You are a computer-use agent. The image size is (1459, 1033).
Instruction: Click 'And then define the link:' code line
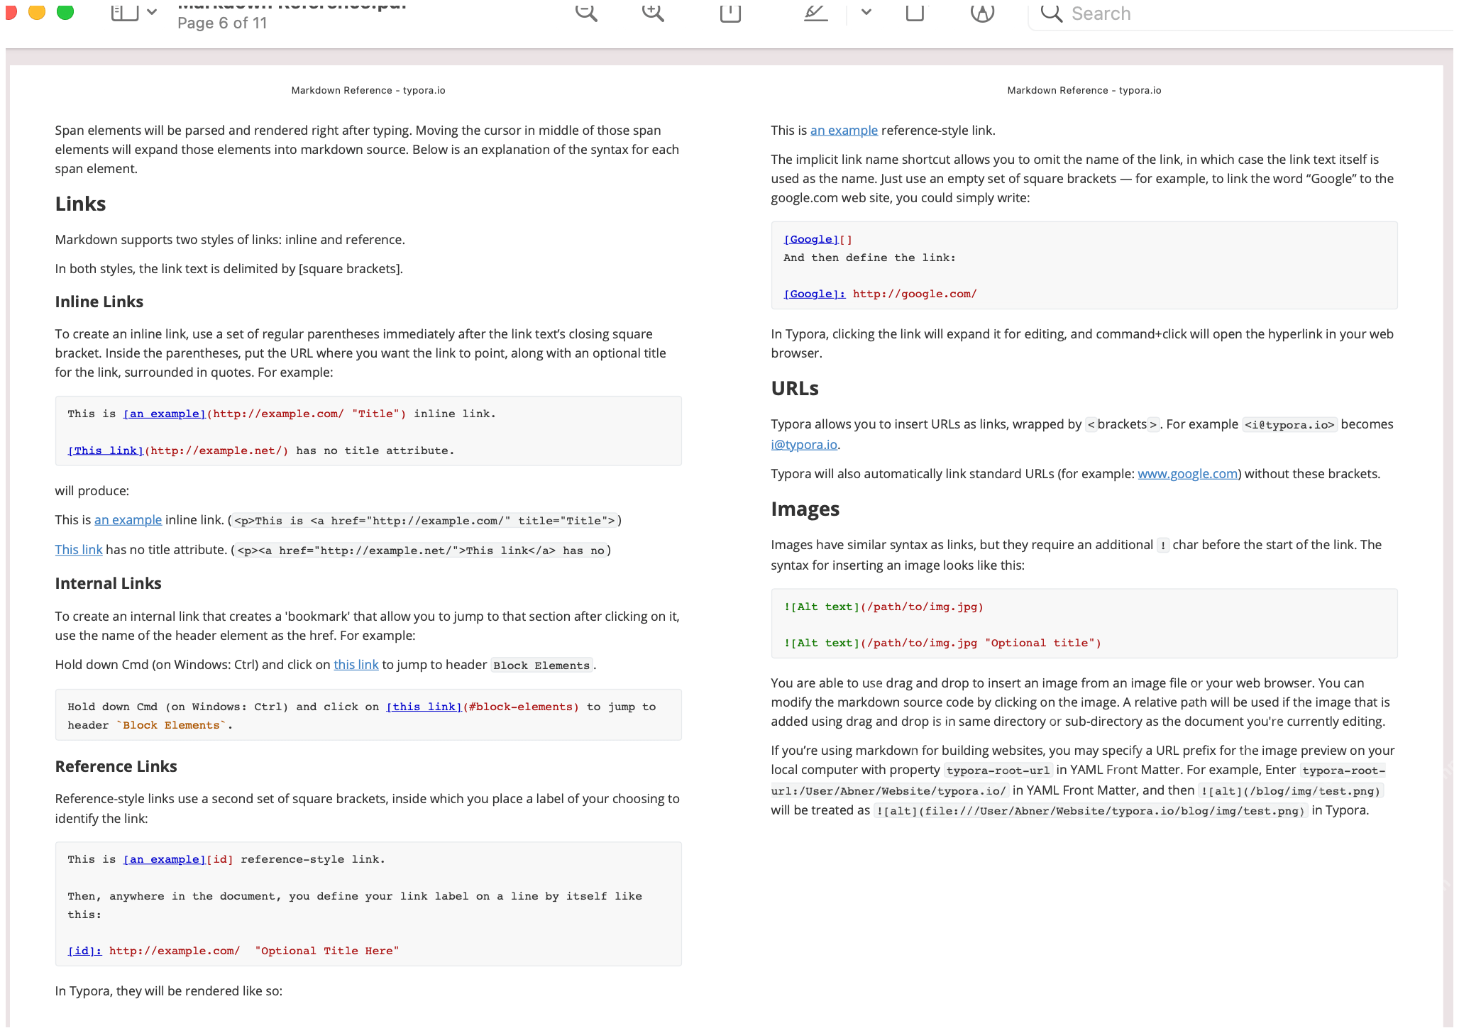(x=870, y=258)
